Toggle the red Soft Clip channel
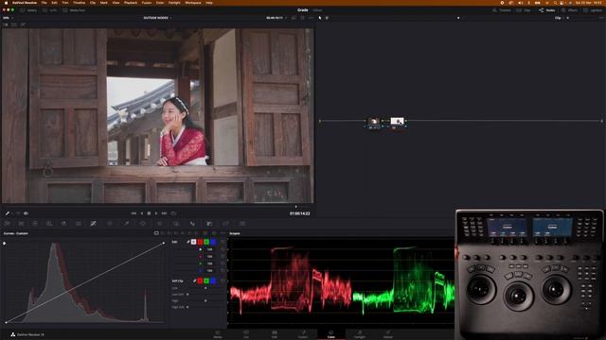This screenshot has width=606, height=340. 200,281
